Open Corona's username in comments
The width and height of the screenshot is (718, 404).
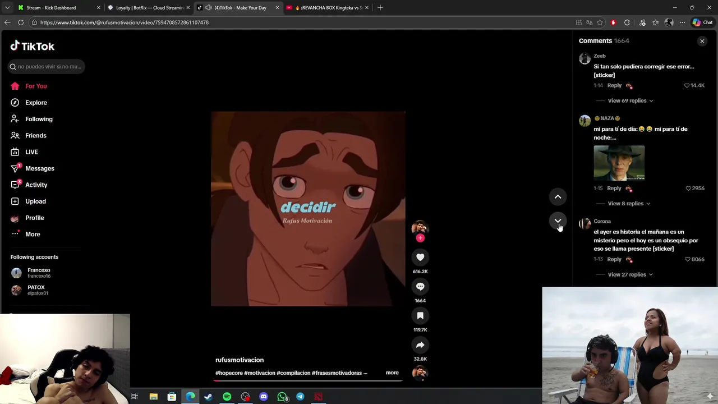pos(602,221)
